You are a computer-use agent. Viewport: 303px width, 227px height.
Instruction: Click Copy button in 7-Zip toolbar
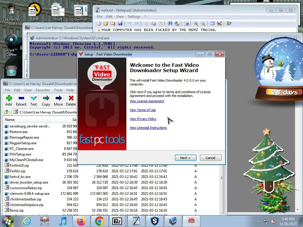(x=46, y=100)
